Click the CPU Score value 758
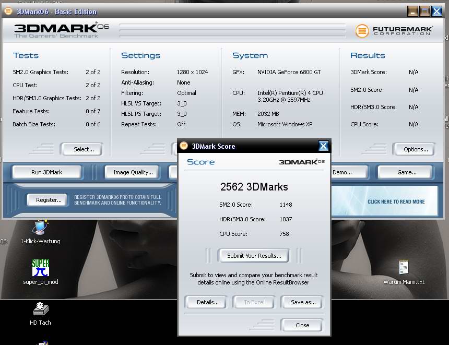This screenshot has width=449, height=345. pos(284,234)
